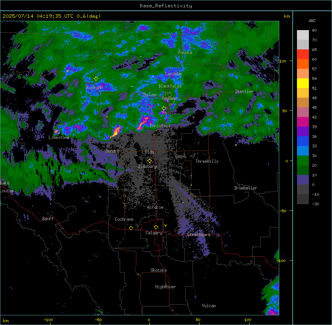Click the Calgary city label
The height and width of the screenshot is (325, 332).
154,233
